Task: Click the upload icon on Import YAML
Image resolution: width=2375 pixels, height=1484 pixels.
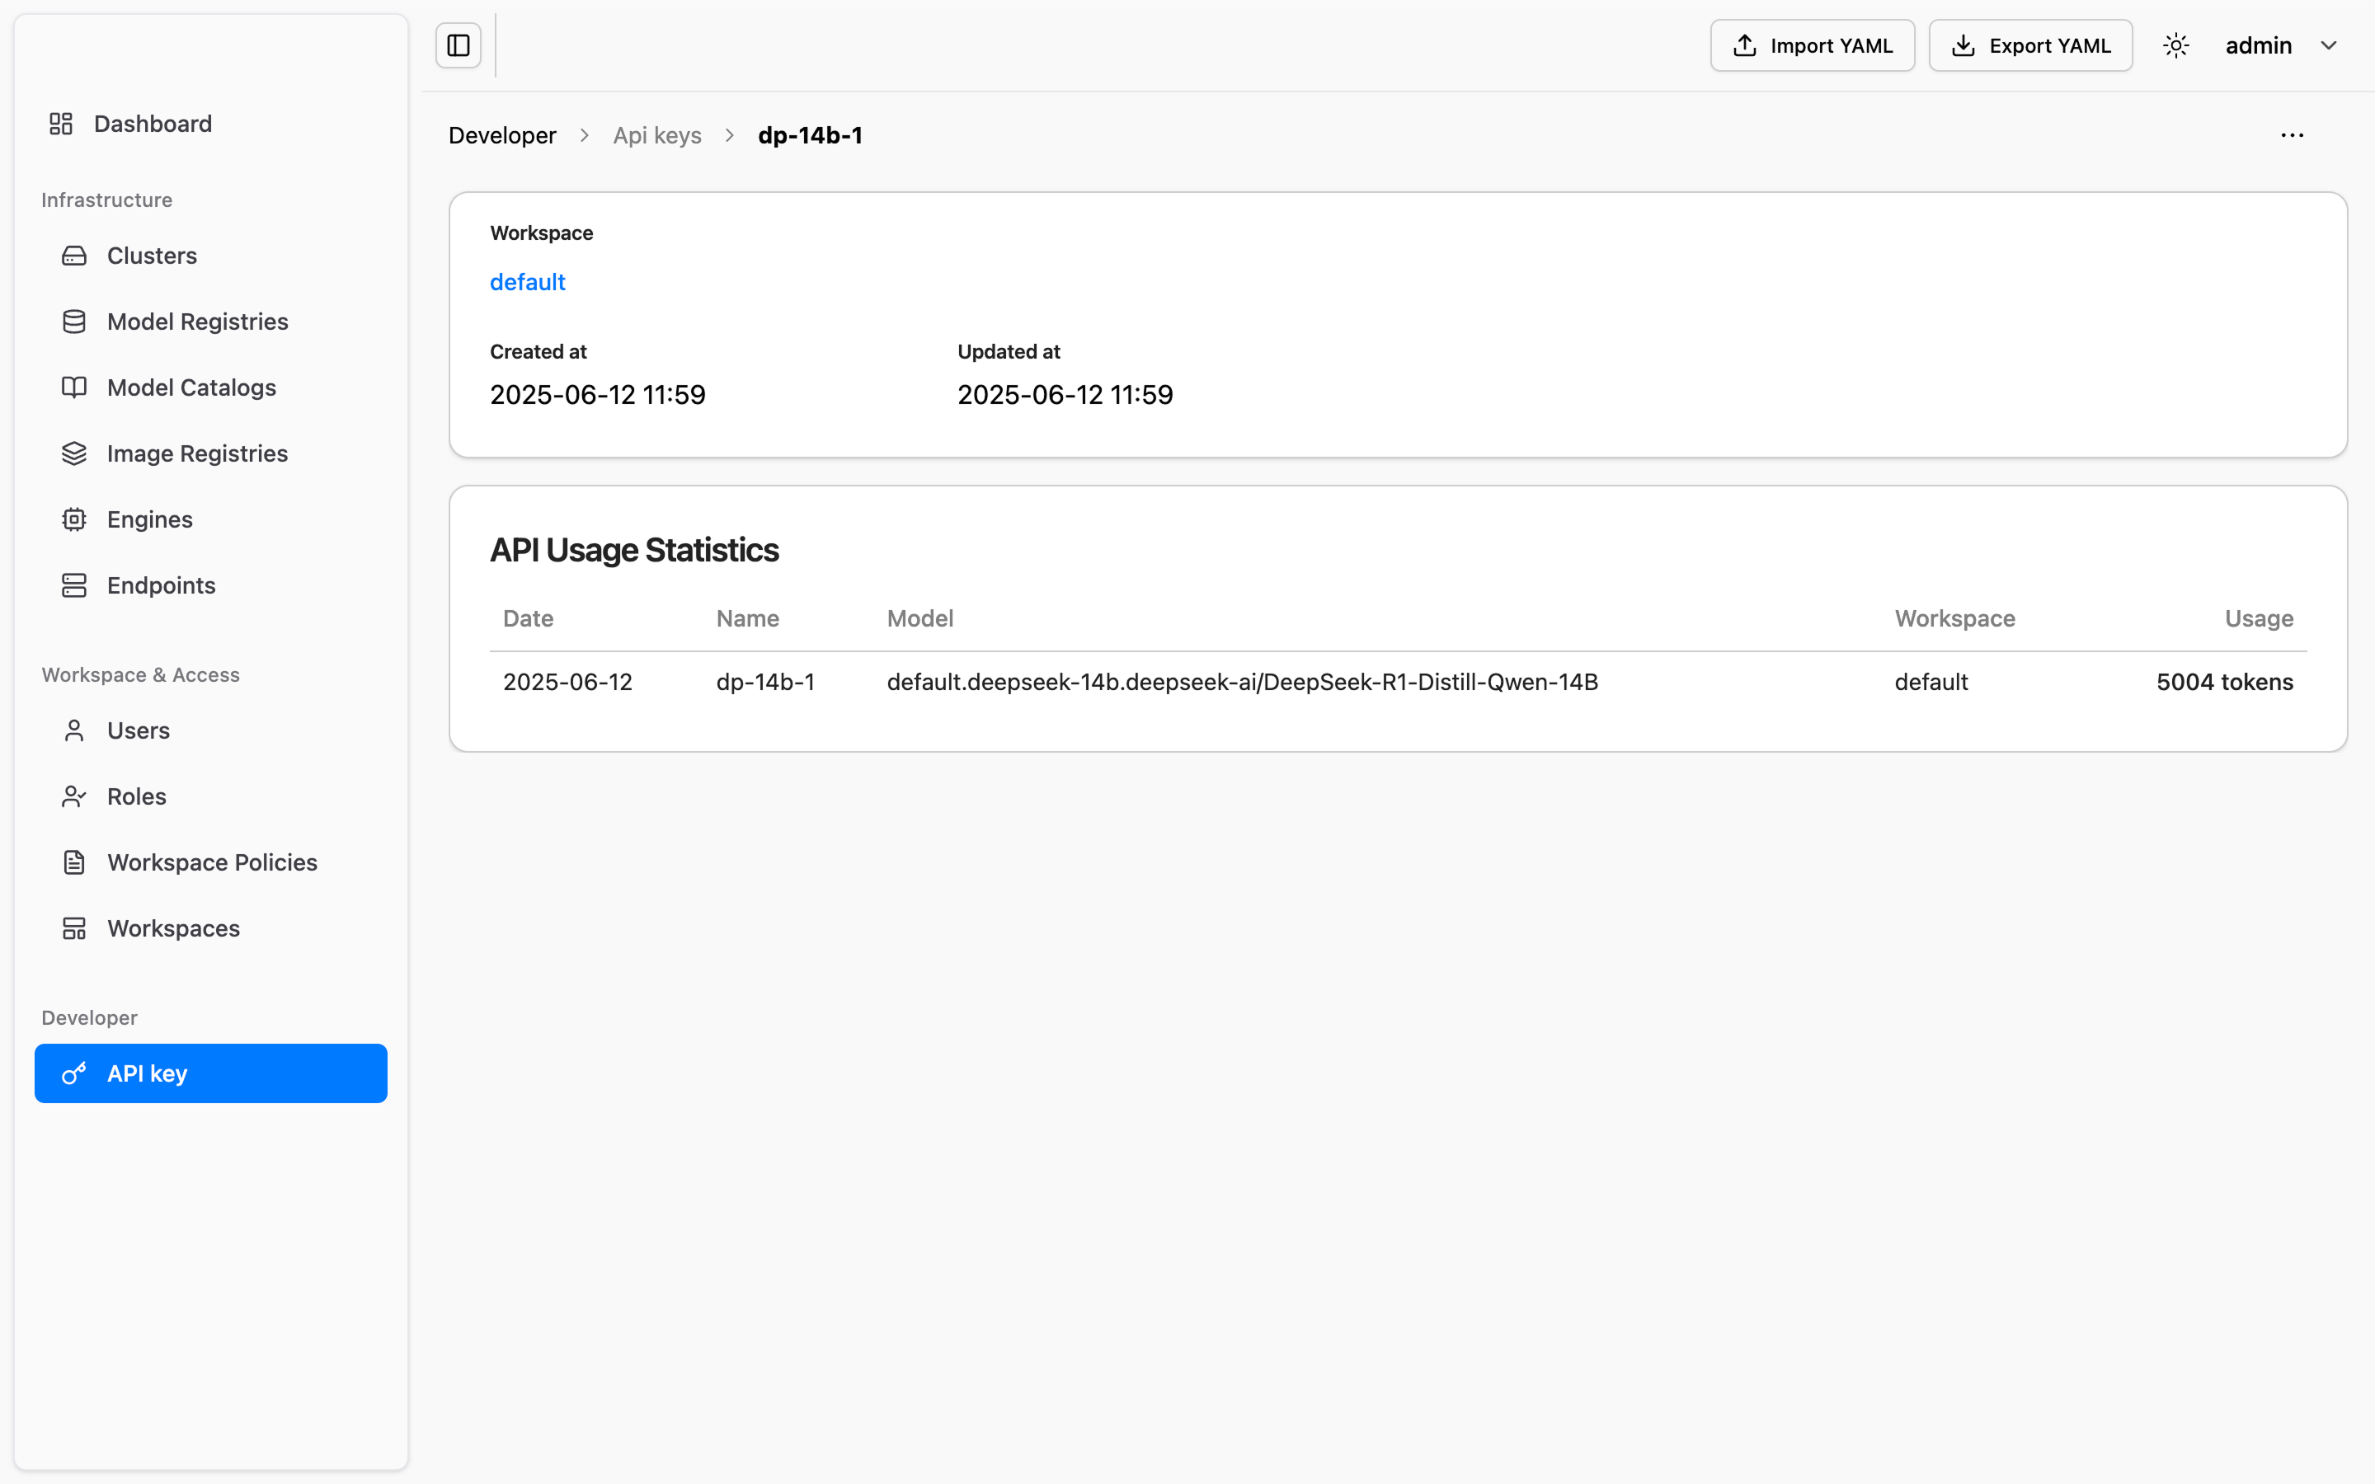Action: click(x=1745, y=45)
